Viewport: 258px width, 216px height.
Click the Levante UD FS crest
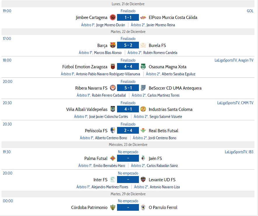[x=143, y=180]
